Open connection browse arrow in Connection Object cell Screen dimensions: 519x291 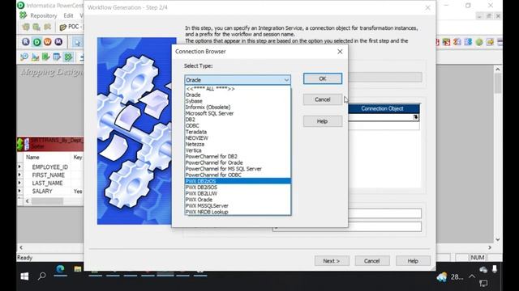tap(415, 117)
